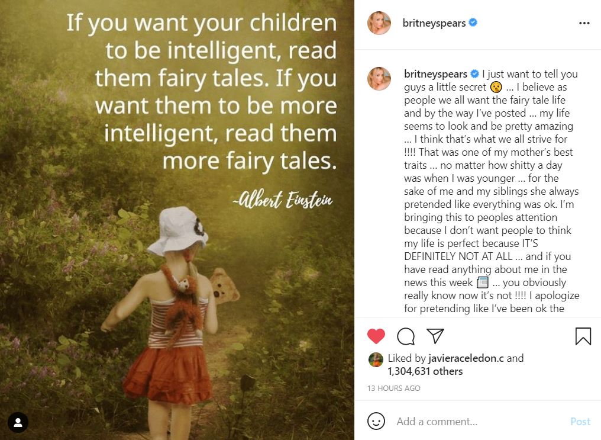
Task: Click the red heart like icon
Action: [x=376, y=336]
